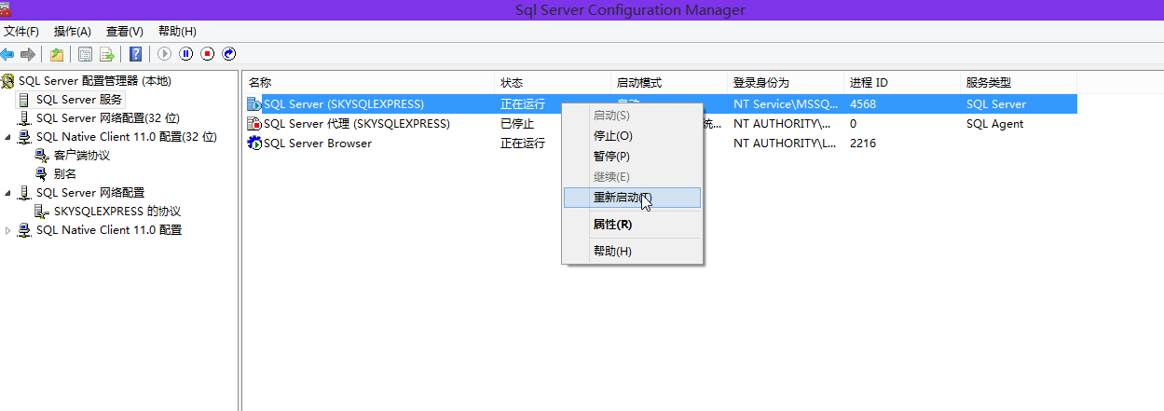This screenshot has width=1164, height=411.
Task: Click the SQL Server 服务 tree node icon
Action: [25, 100]
